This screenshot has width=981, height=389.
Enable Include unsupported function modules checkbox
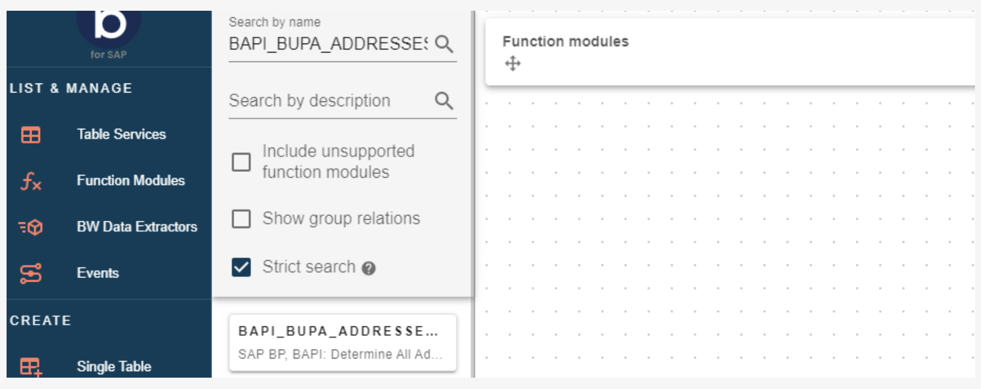pos(241,162)
